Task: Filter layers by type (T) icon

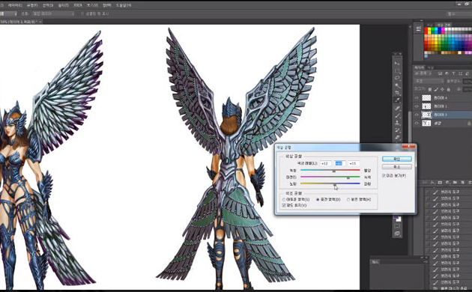Action: pos(453,73)
